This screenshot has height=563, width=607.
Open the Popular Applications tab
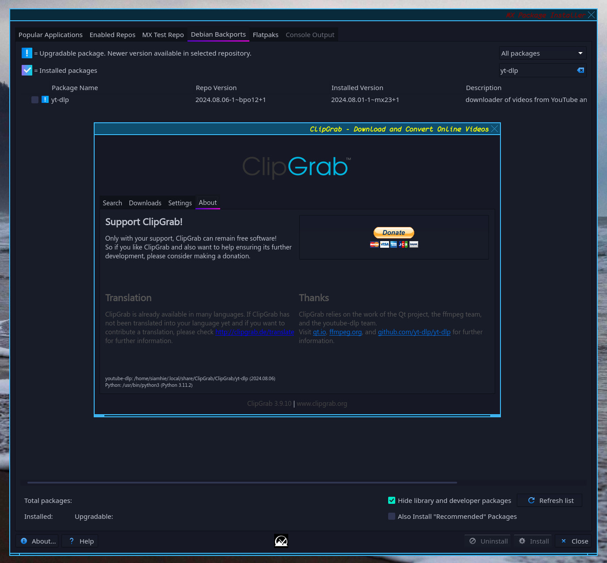[50, 35]
